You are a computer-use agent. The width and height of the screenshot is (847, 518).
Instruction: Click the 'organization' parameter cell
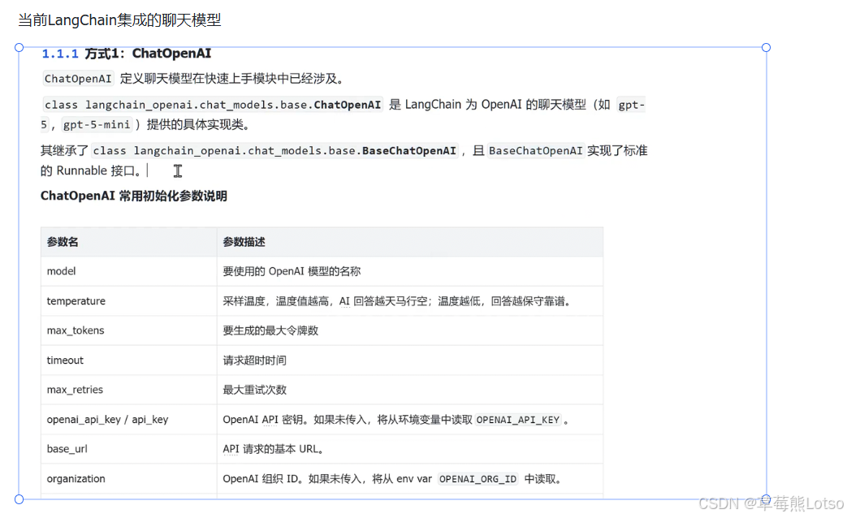[128, 478]
